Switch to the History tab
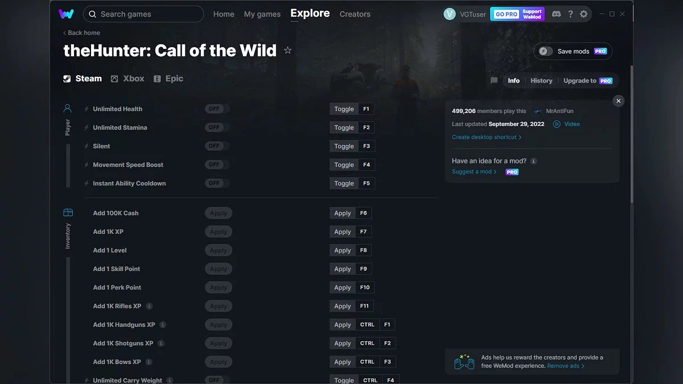Image resolution: width=683 pixels, height=384 pixels. [541, 80]
